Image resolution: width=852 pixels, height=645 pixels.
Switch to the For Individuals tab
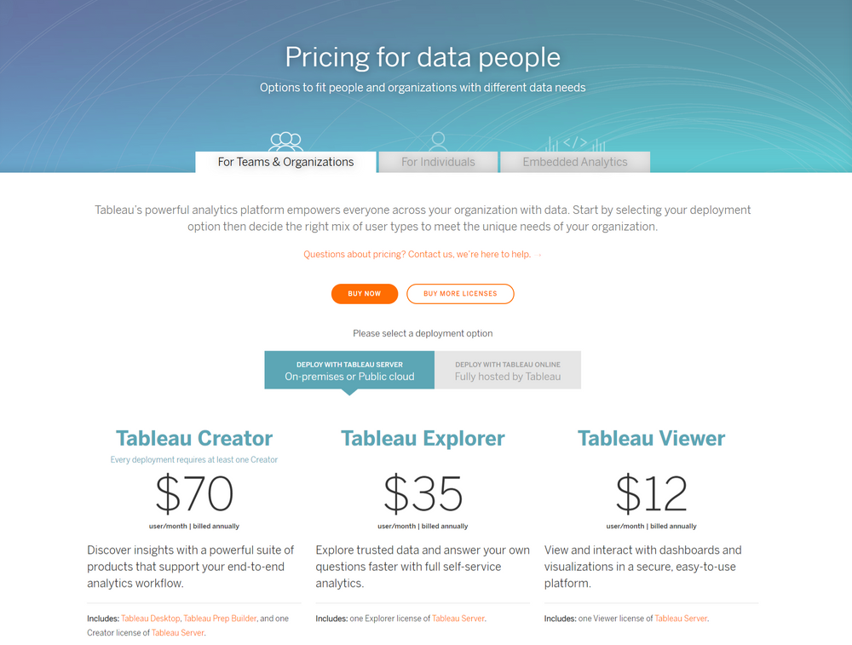(437, 162)
